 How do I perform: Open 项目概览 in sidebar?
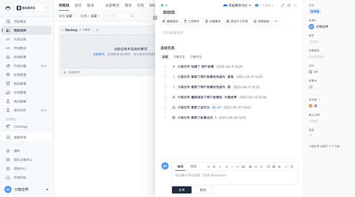[27, 22]
